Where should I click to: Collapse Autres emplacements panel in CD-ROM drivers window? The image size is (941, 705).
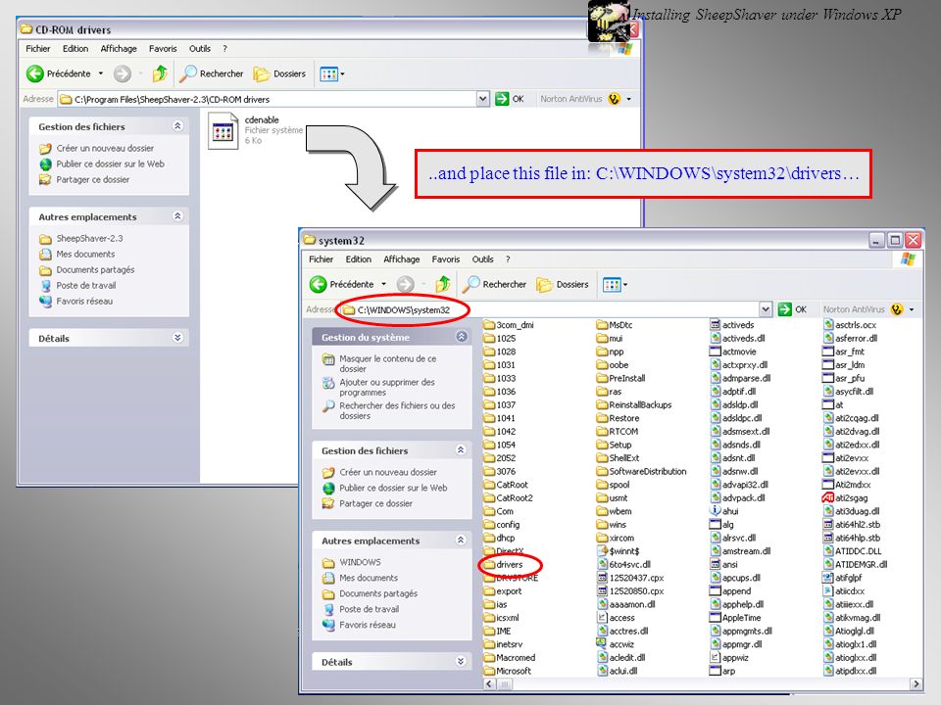click(x=177, y=215)
